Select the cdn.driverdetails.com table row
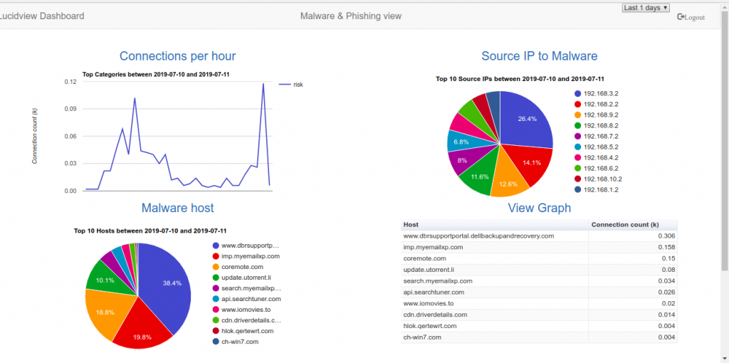The width and height of the screenshot is (729, 363). tap(540, 315)
